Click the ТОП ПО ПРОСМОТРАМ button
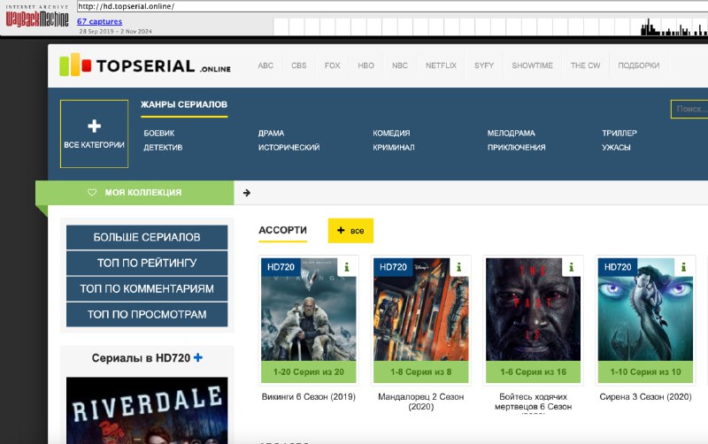This screenshot has width=708, height=444. [x=147, y=315]
